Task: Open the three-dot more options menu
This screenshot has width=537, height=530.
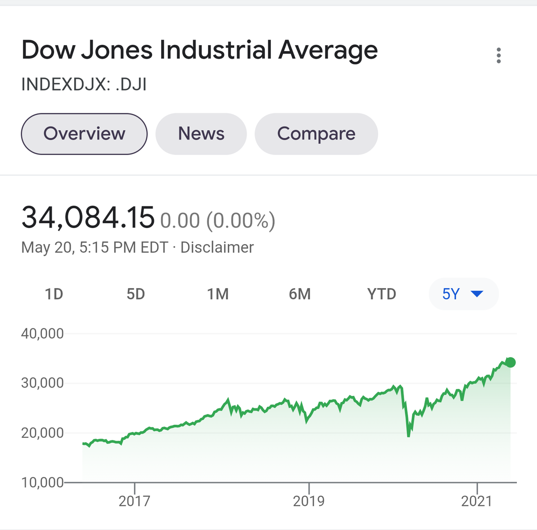Action: point(499,56)
